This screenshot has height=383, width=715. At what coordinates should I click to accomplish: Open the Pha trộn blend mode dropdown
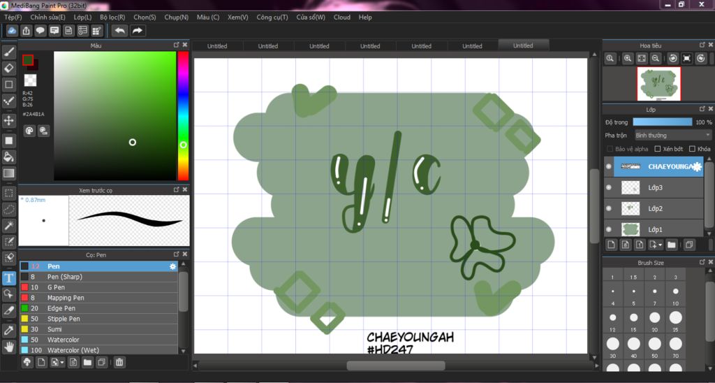tap(672, 136)
